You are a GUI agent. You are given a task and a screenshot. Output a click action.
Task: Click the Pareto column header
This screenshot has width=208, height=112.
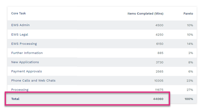coord(188,14)
